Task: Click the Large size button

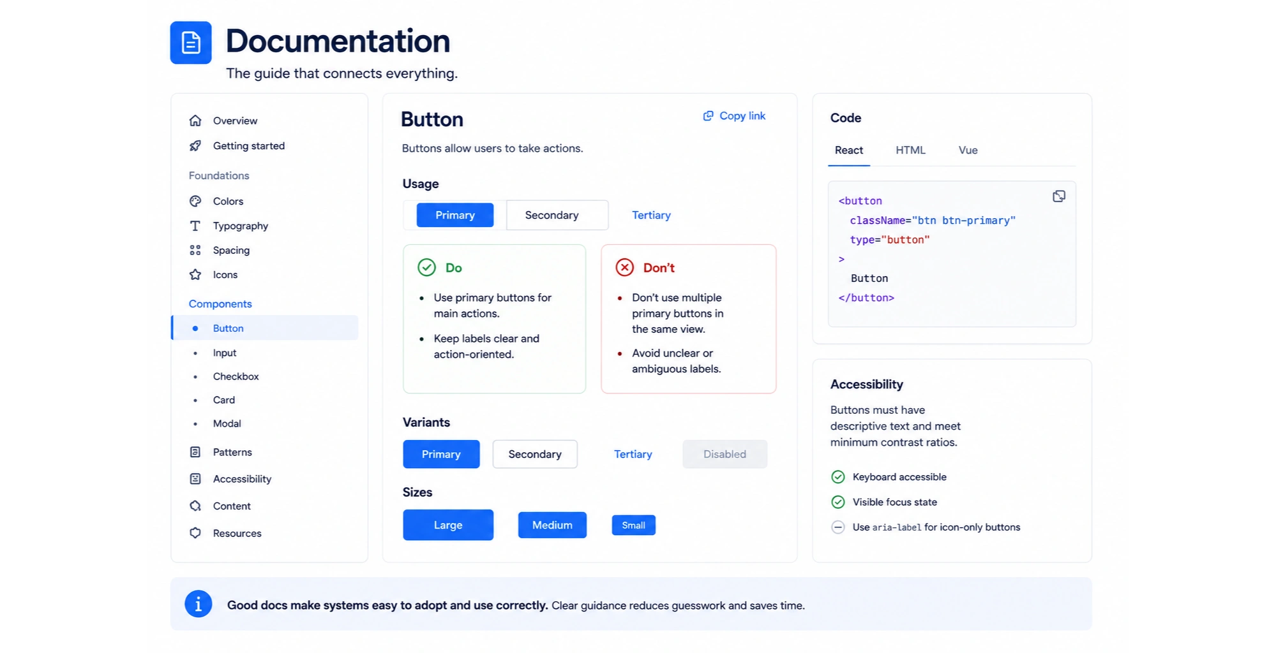Action: pyautogui.click(x=448, y=525)
